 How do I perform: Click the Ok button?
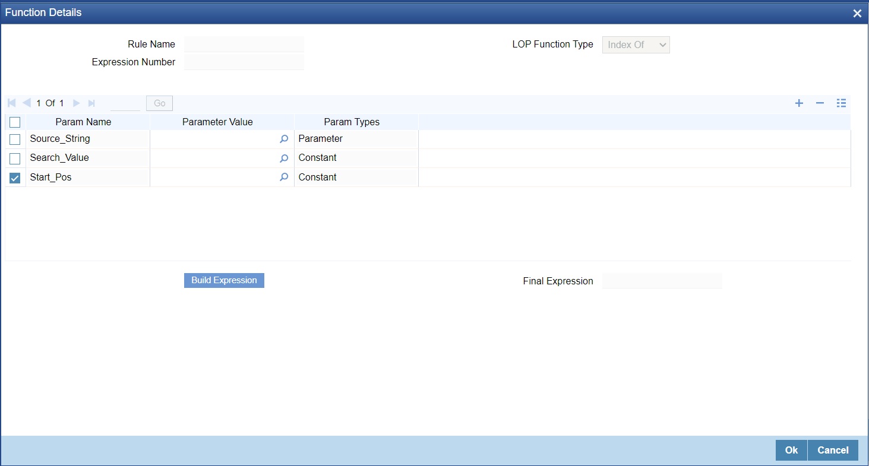click(x=791, y=450)
